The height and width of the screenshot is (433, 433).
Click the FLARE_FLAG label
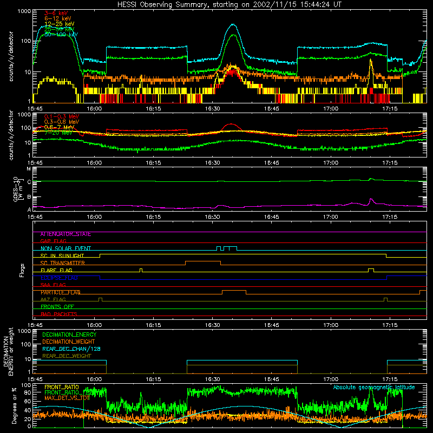56,270
